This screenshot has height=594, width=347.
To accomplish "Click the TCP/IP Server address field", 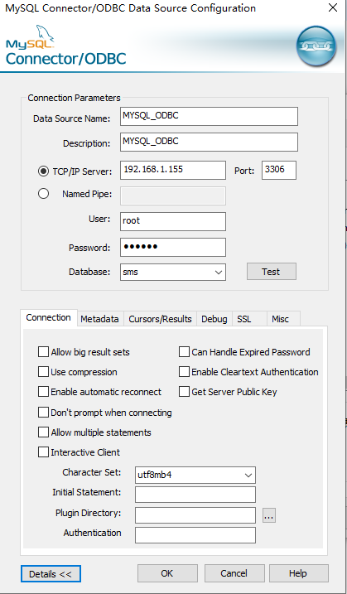I will pyautogui.click(x=173, y=170).
